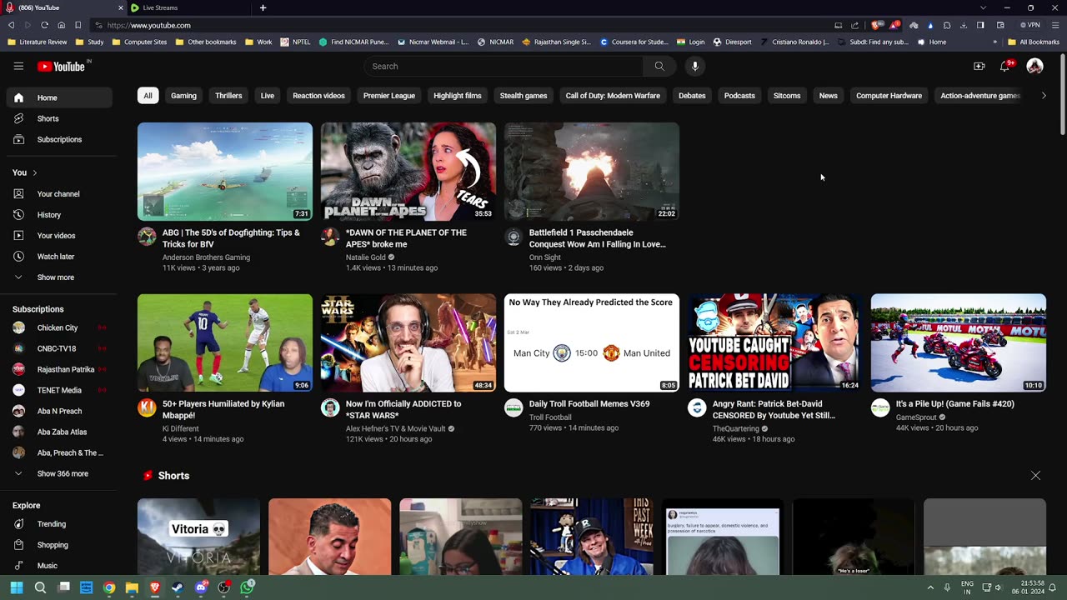This screenshot has width=1067, height=600.
Task: Open a new browser tab
Action: click(263, 7)
